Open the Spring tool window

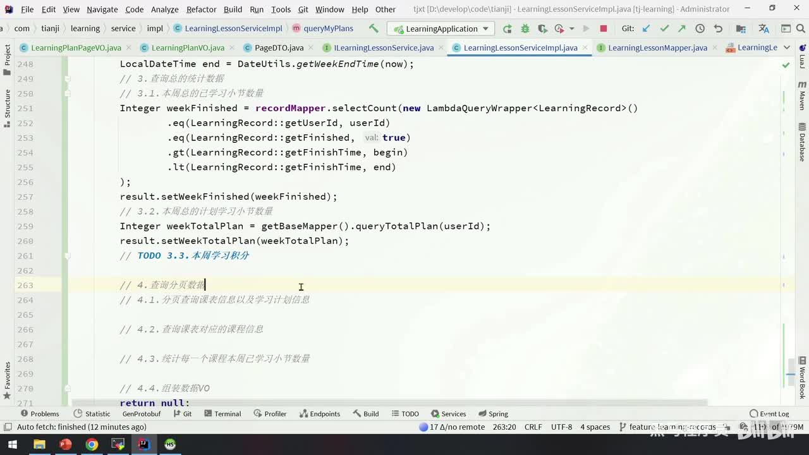click(x=492, y=414)
